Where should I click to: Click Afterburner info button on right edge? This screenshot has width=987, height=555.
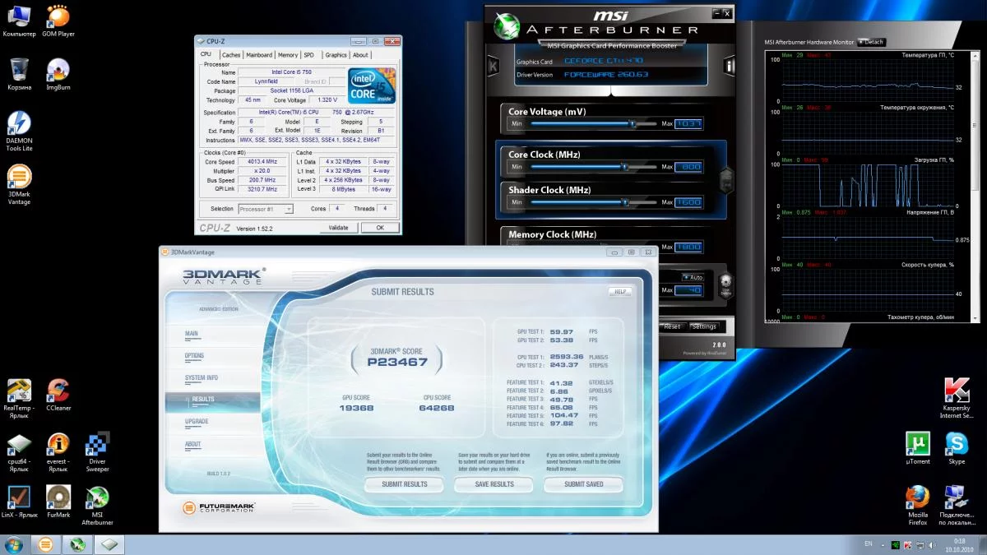(729, 66)
